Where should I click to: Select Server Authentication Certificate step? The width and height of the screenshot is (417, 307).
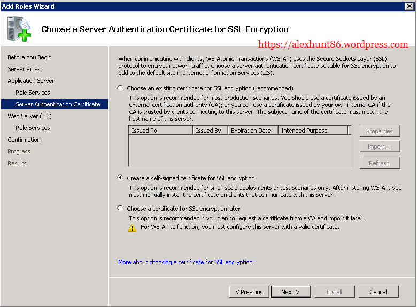coord(58,104)
